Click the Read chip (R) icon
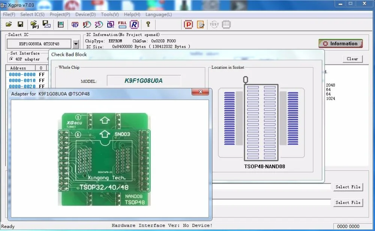 point(134,24)
